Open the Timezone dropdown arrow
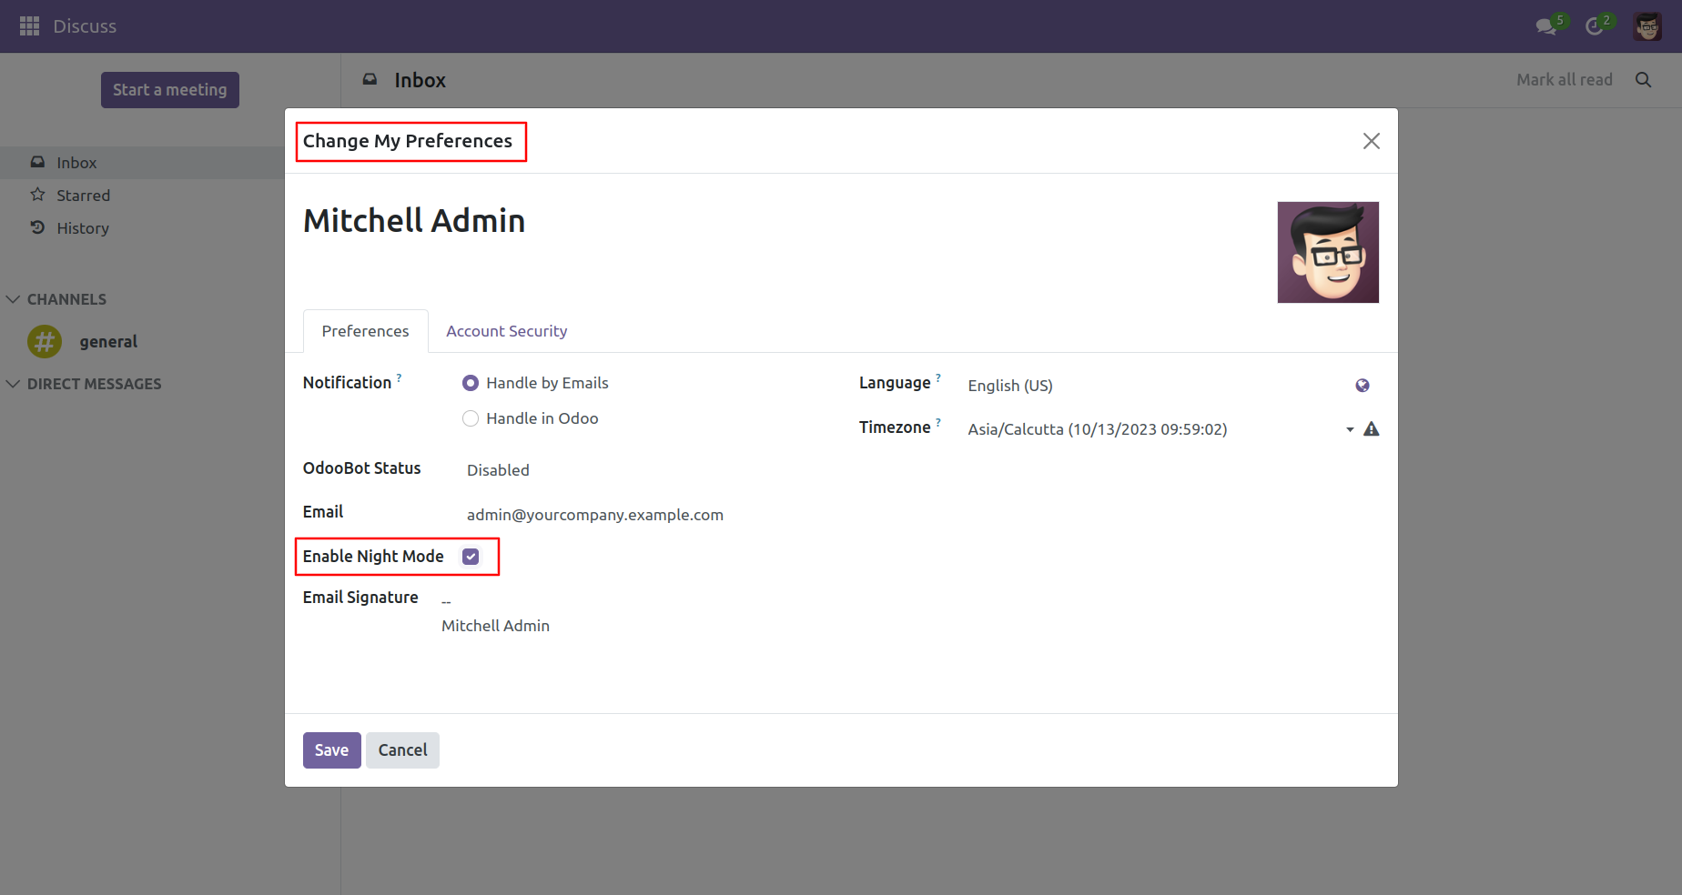Image resolution: width=1682 pixels, height=895 pixels. [x=1350, y=429]
